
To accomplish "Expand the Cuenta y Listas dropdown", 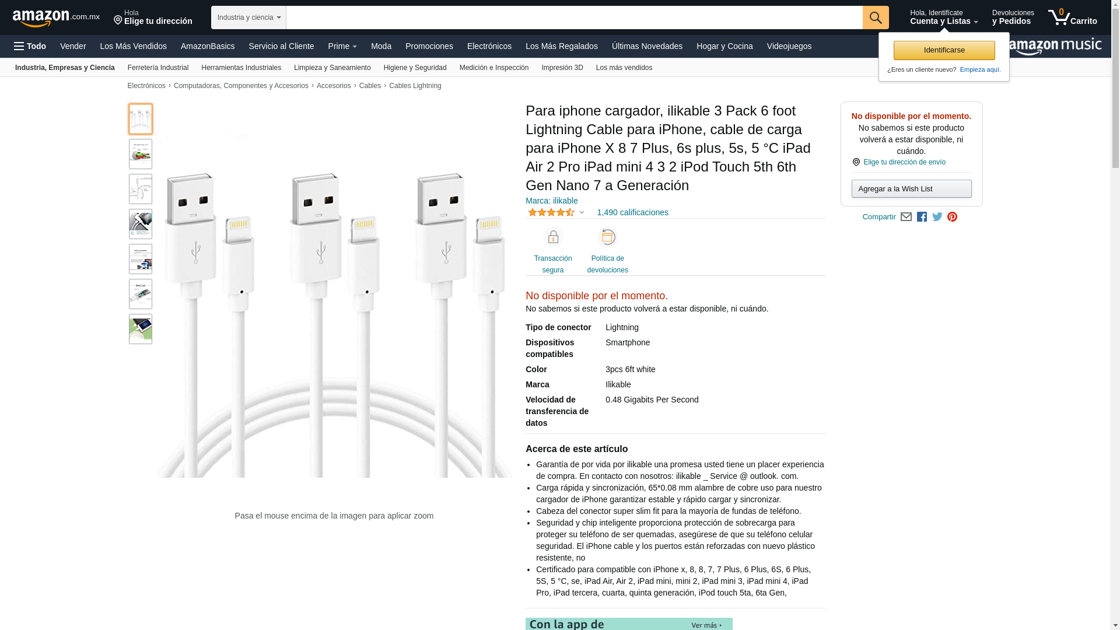I will [x=944, y=17].
